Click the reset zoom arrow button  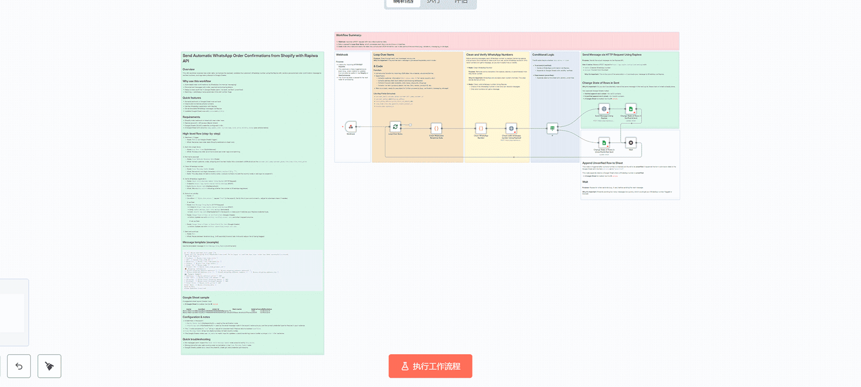[x=19, y=366]
